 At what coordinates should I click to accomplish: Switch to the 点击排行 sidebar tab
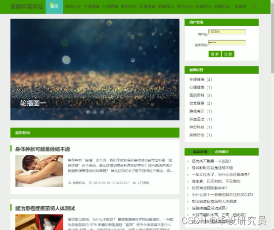[222, 152]
